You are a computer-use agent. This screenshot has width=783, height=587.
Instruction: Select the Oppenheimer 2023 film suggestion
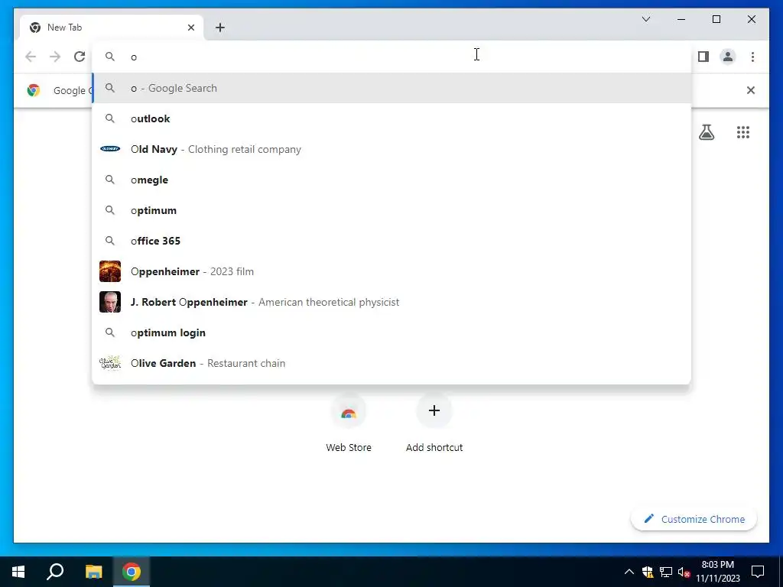(392, 271)
